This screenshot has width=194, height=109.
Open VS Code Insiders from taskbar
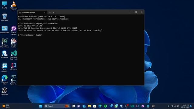[x=132, y=106]
